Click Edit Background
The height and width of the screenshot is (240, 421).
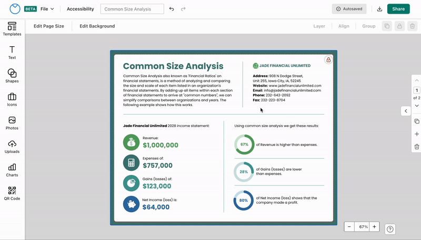click(97, 26)
